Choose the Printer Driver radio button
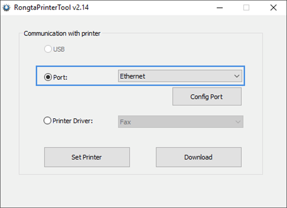 47,121
